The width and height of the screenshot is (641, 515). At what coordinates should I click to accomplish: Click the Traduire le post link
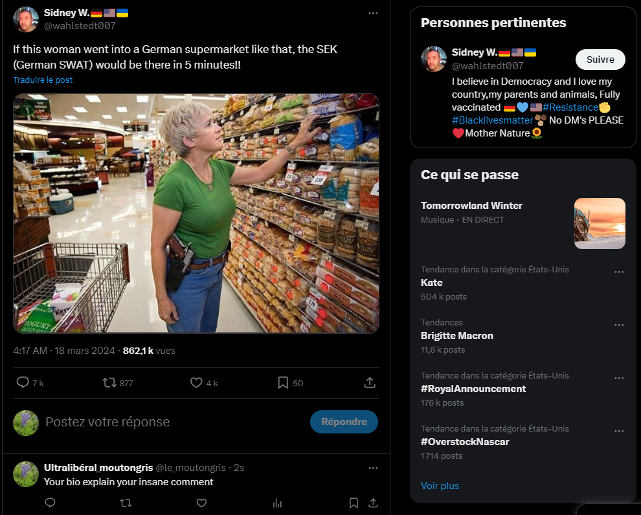point(43,80)
